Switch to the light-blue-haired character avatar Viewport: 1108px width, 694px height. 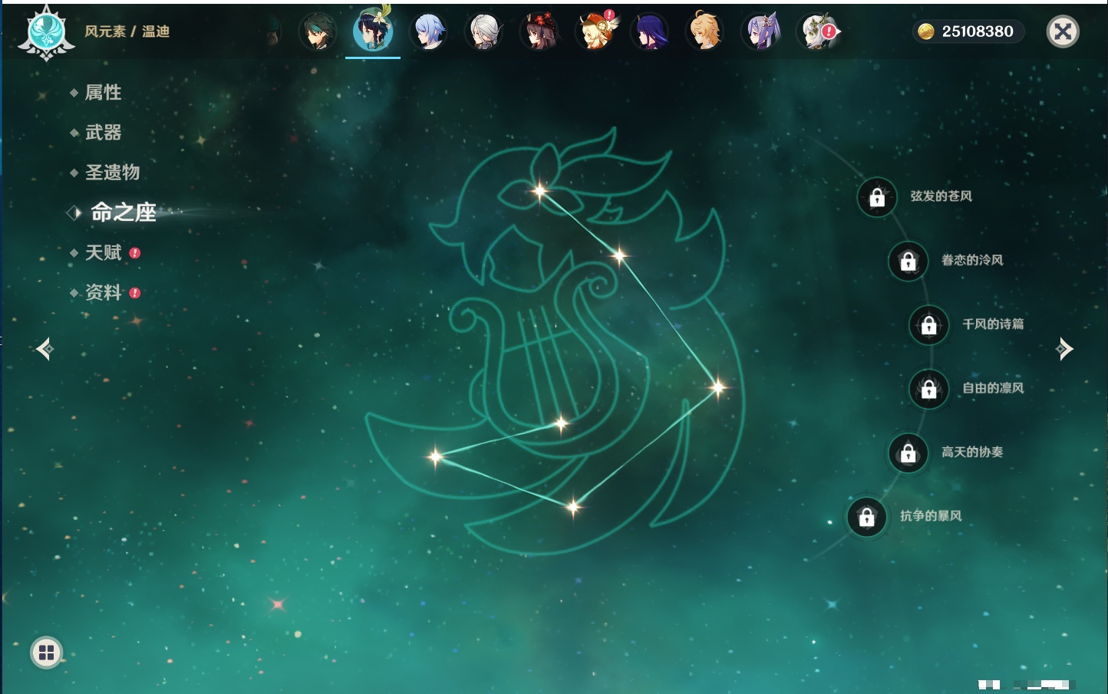coord(429,32)
